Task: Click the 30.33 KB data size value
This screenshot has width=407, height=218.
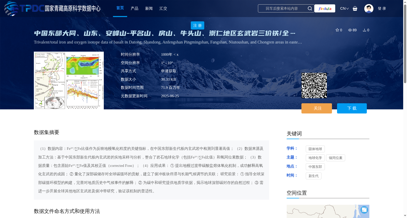Action: point(168,79)
